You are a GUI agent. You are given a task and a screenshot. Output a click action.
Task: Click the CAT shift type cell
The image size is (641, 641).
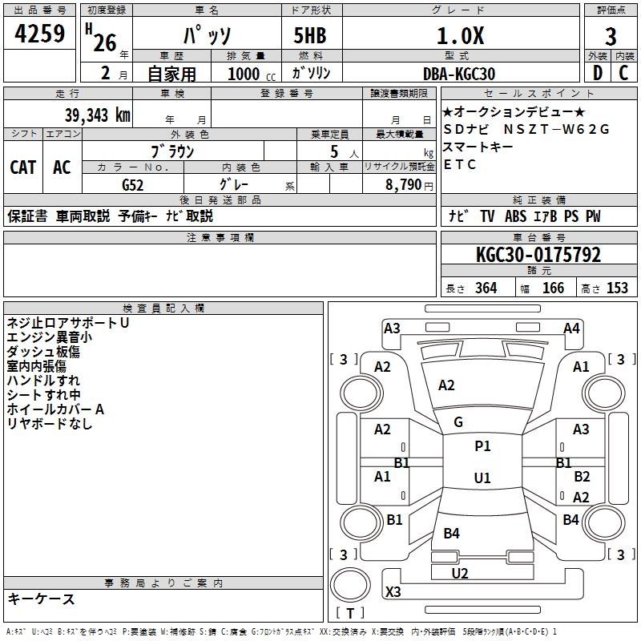(23, 167)
